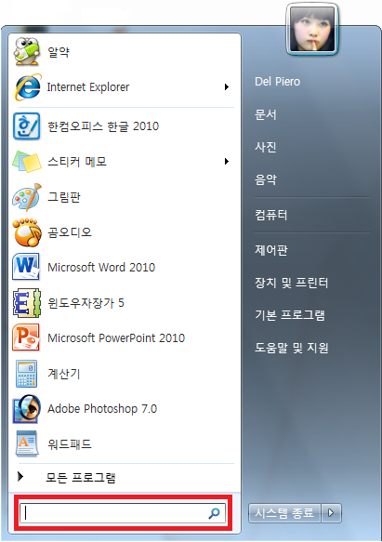Open Microsoft PowerPoint 2010 icon
This screenshot has height=542, width=382.
(x=26, y=337)
